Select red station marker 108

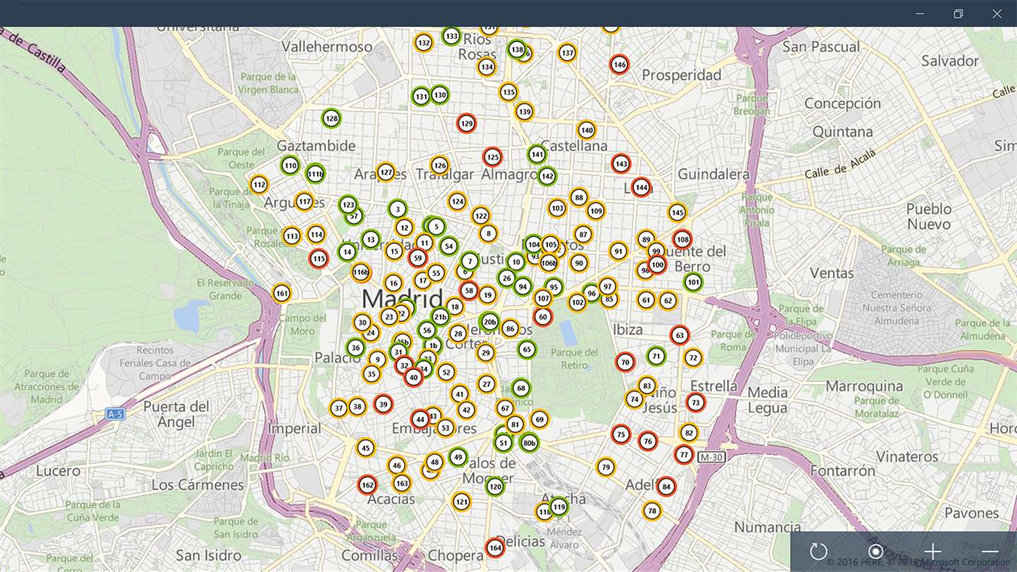pyautogui.click(x=682, y=239)
